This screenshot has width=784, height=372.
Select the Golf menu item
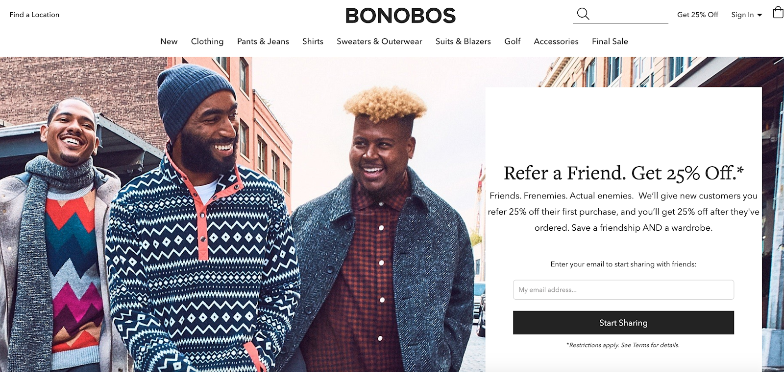click(x=512, y=42)
